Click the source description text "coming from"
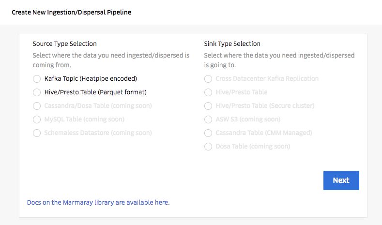The width and height of the screenshot is (382, 225). pos(52,65)
